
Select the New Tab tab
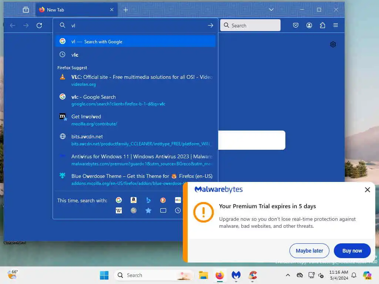coord(77,10)
